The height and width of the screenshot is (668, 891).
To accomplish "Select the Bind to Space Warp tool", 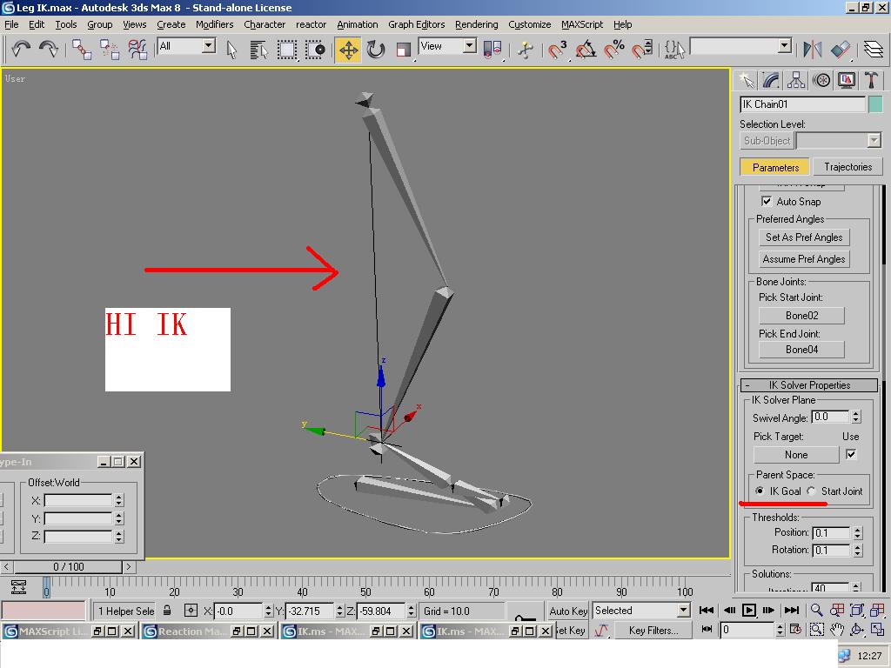I will coord(137,50).
